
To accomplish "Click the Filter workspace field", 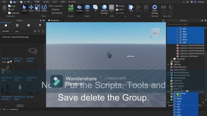I will coord(185,24).
